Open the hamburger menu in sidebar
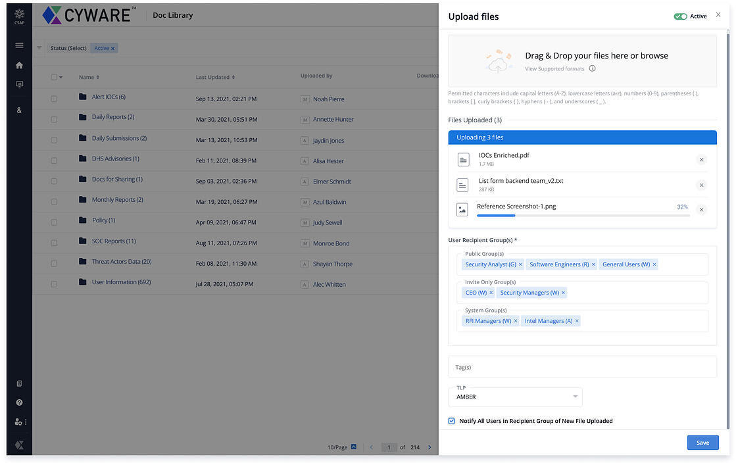736x465 pixels. (x=19, y=45)
